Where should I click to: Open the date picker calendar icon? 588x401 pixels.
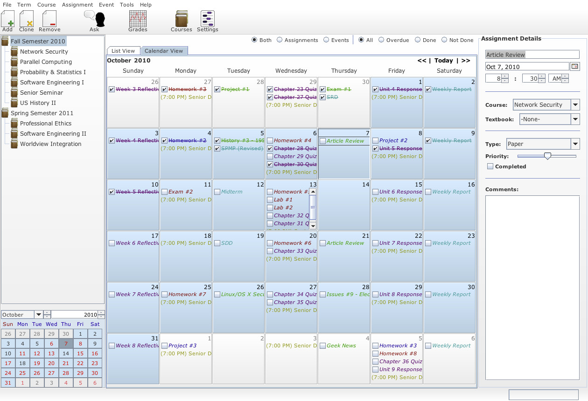click(x=575, y=67)
